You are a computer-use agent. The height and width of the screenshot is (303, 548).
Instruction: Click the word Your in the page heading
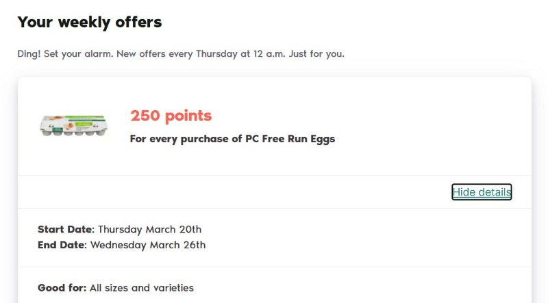pyautogui.click(x=35, y=22)
